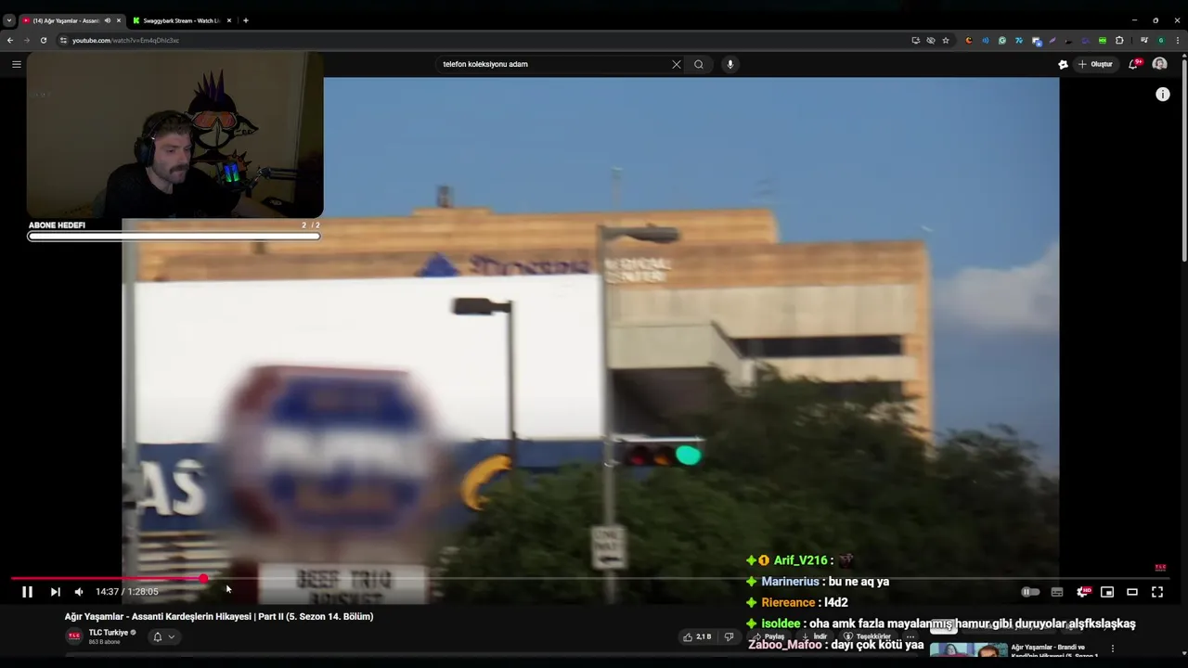Go back in browser history
1188x668 pixels.
click(10, 41)
